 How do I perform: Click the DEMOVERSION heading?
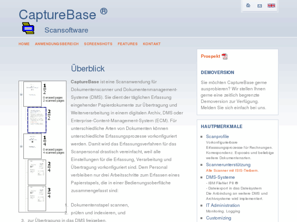click(x=217, y=73)
